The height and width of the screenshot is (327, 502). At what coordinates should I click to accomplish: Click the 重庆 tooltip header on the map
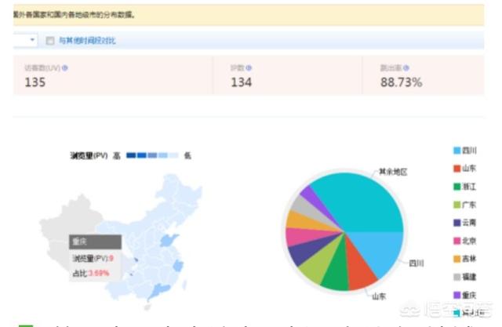pyautogui.click(x=95, y=242)
